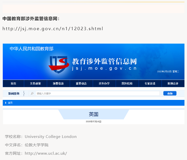Click the date 2022年2月22日 星期二
Viewport: 187px width, 160px height.
point(168,72)
